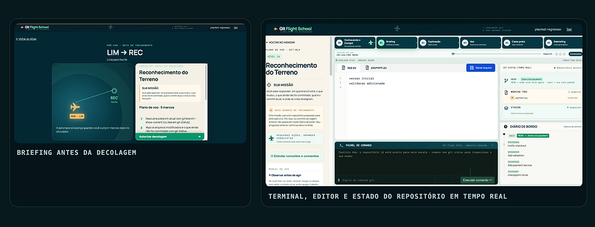Click the green plane on the progress track
The width and height of the screenshot is (595, 227).
pos(453,54)
